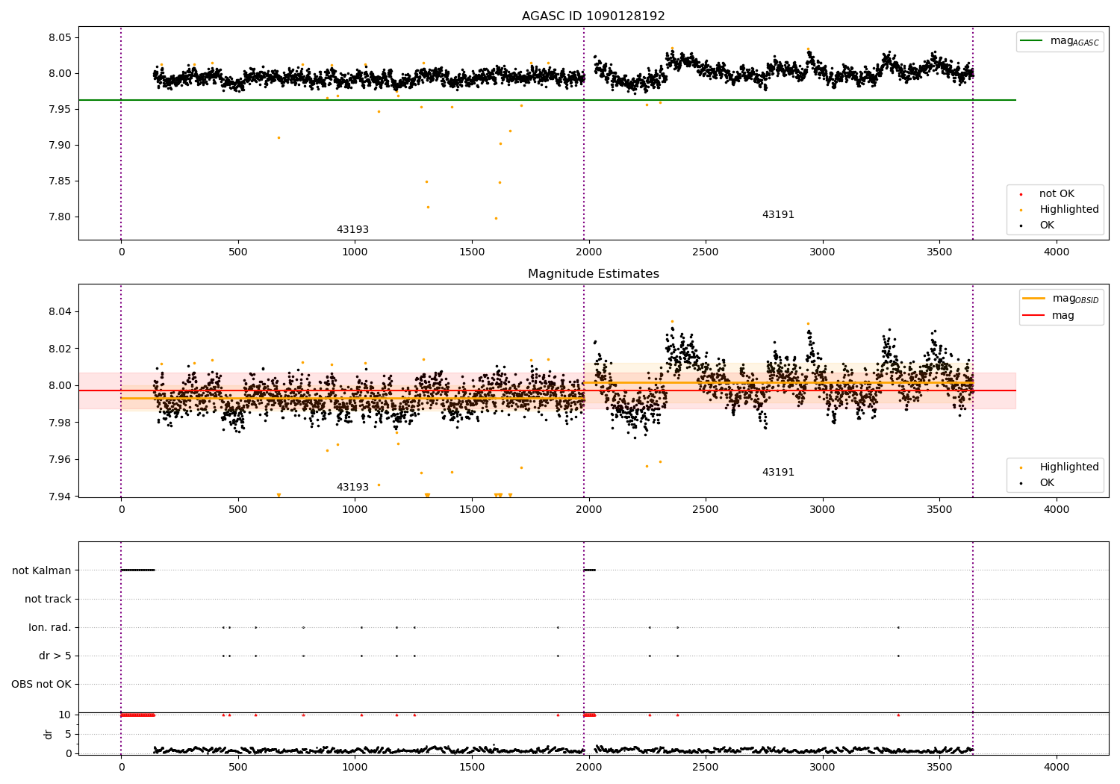Click obsid label 43191 in the top plot
Viewport: 1120px width, 784px height.
click(x=778, y=215)
